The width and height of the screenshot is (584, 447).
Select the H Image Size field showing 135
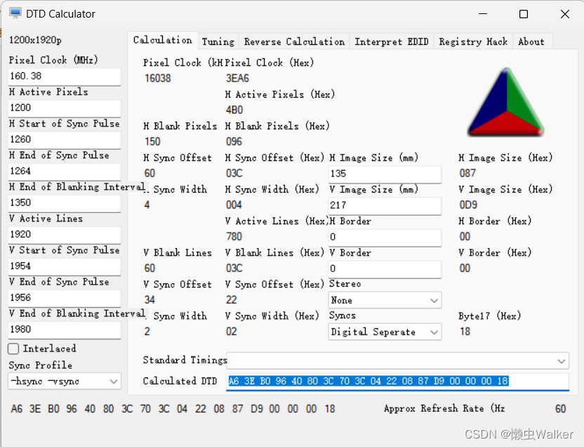[384, 173]
